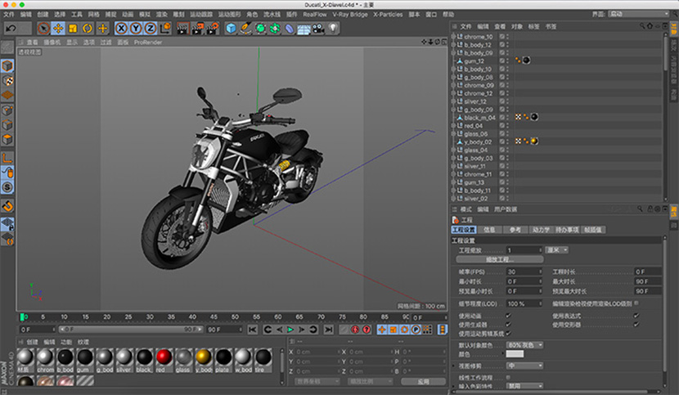Click the record keyframe red button

tap(355, 330)
